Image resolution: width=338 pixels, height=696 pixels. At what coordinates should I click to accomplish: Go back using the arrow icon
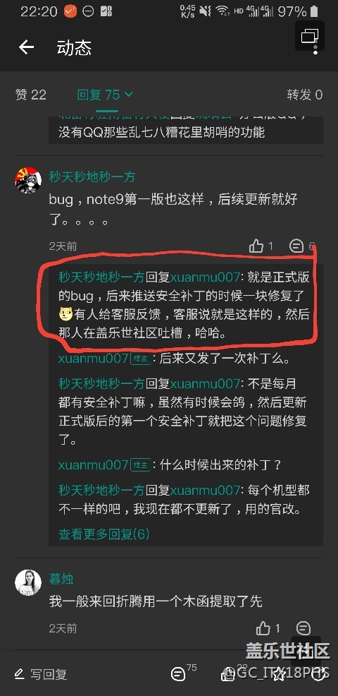click(26, 47)
